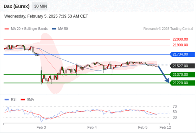Viewport: 196px width, 133px height.
Task: Click the pink MA 20 Bollinger legend swatch
Action: click(7, 29)
